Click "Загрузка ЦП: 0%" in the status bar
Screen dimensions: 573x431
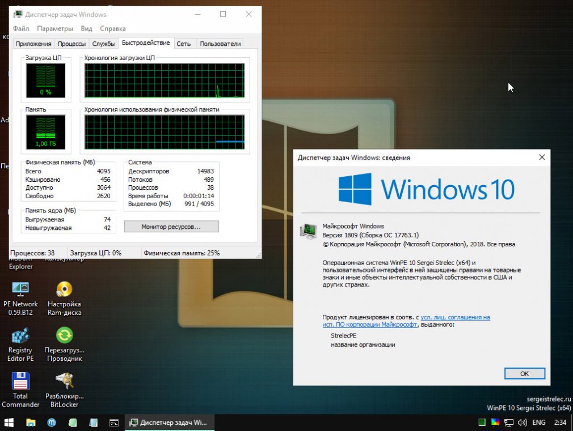click(96, 253)
